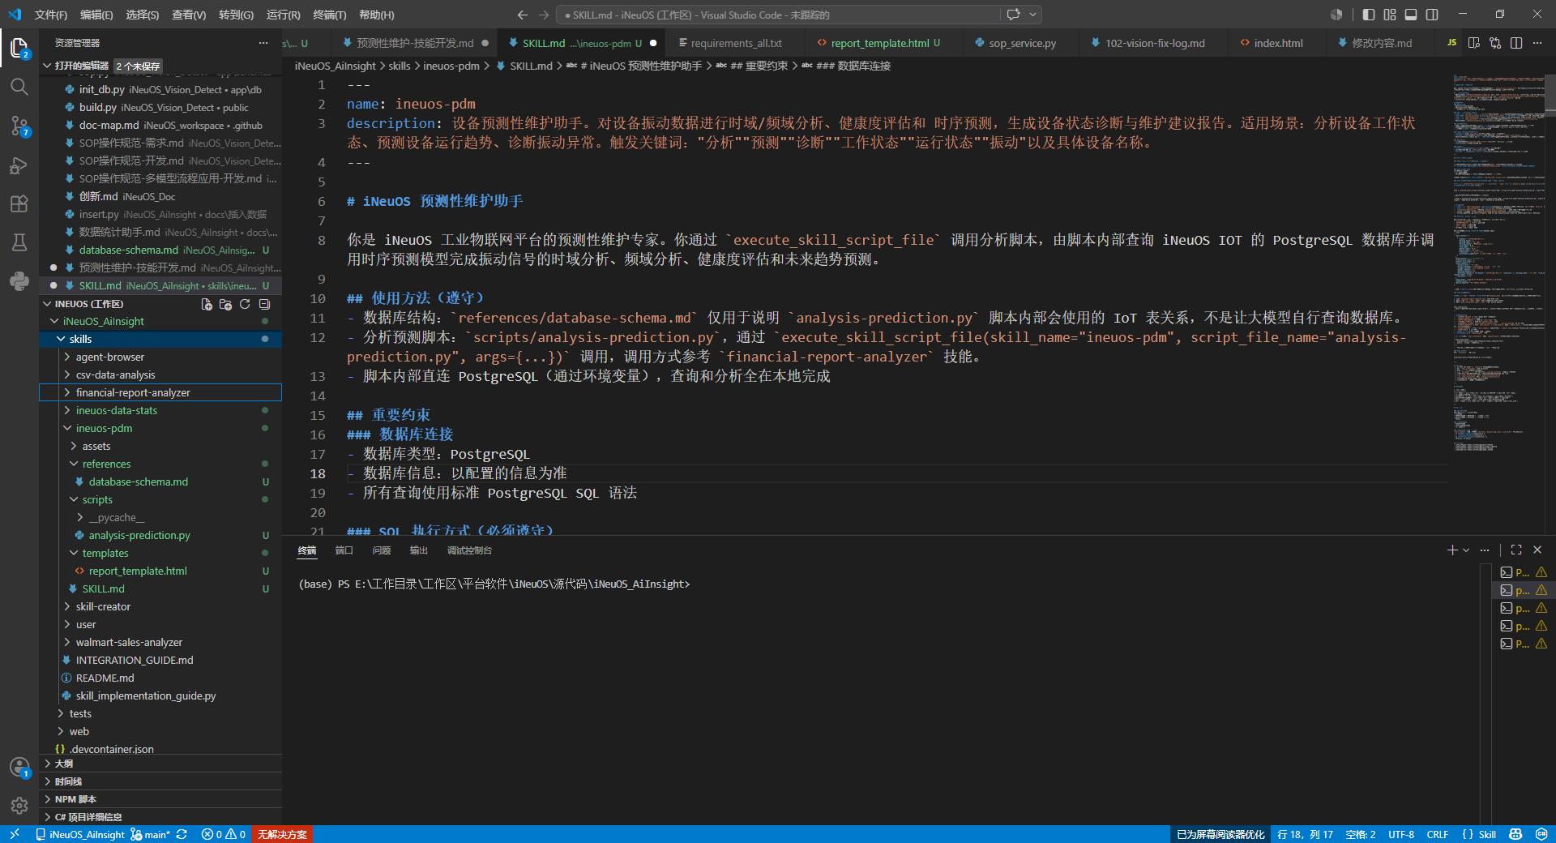Open the Manage gear menu
Viewport: 1556px width, 843px height.
[19, 806]
